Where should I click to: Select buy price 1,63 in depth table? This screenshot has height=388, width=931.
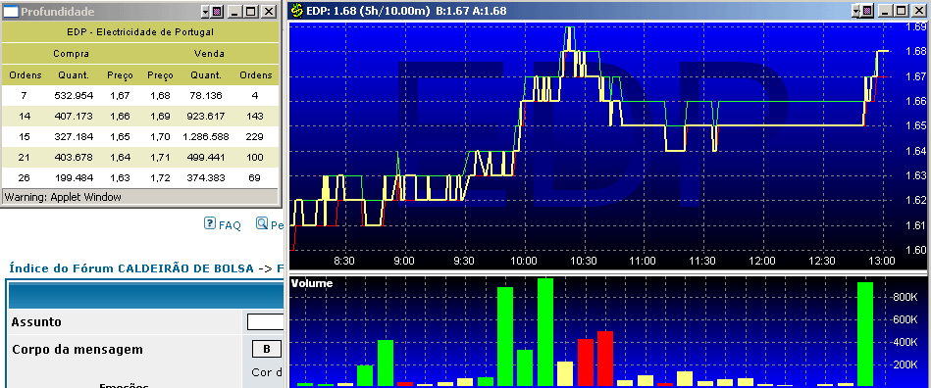(x=121, y=178)
